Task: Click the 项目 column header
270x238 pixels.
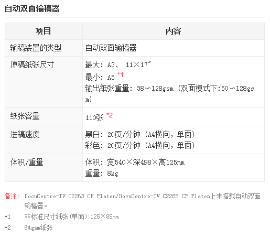Action: tap(44, 31)
